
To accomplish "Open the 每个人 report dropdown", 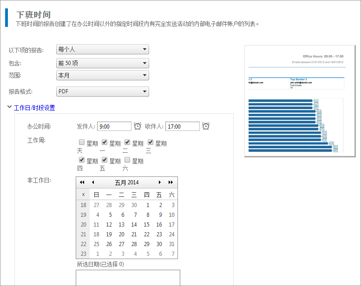I will tap(102, 50).
